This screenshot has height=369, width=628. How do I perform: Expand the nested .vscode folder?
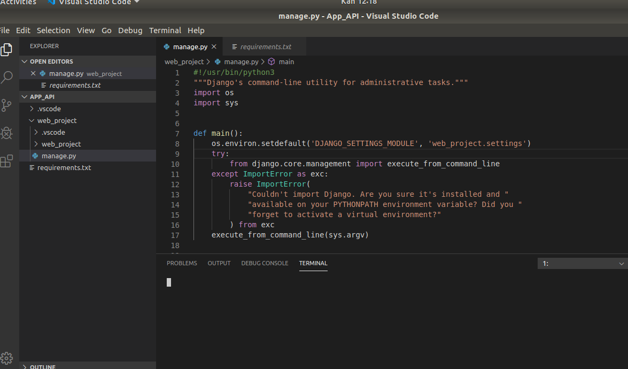point(36,132)
